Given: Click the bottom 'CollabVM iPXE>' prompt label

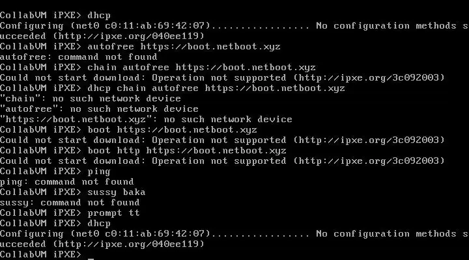Looking at the screenshot, I should pyautogui.click(x=40, y=254).
